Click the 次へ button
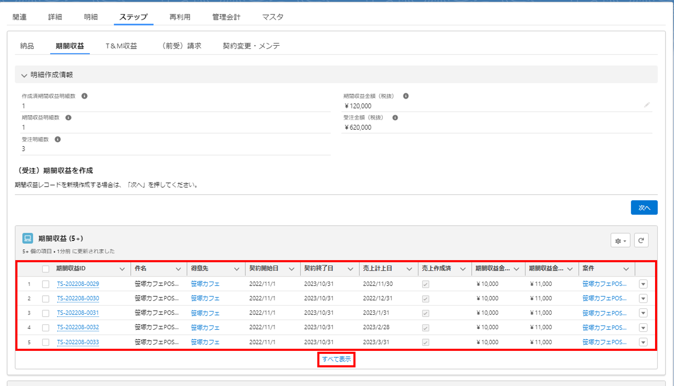 644,208
